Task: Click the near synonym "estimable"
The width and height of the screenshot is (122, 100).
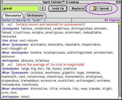Action: 38,45
